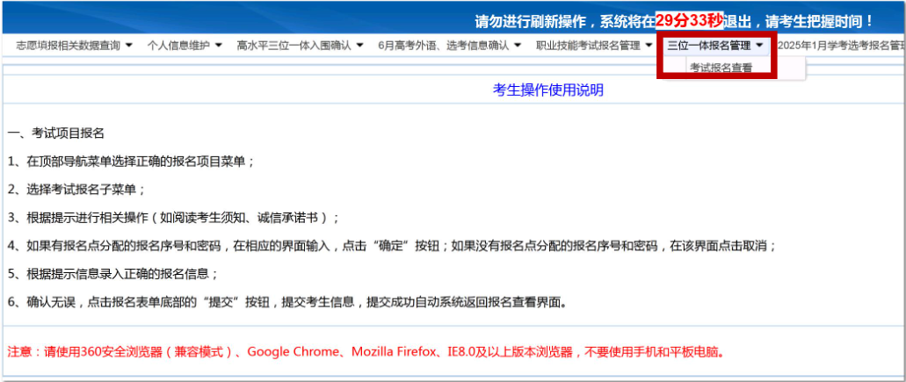Viewport: 906px width, 382px height.
Task: Click instruction 4 about 报名序号和密码
Action: pyautogui.click(x=392, y=246)
